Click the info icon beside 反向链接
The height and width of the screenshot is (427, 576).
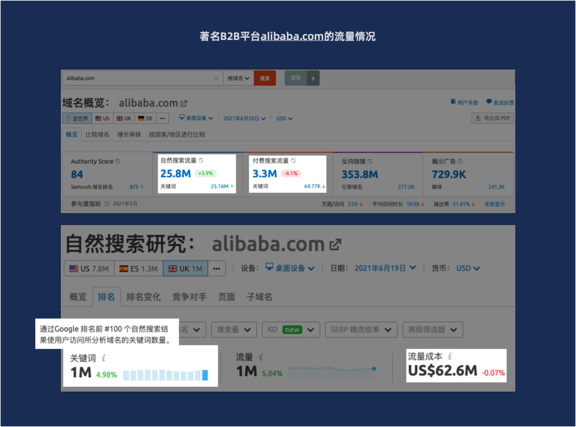coord(370,161)
